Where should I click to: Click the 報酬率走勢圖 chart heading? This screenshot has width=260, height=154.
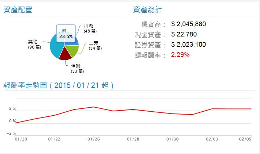pyautogui.click(x=58, y=85)
